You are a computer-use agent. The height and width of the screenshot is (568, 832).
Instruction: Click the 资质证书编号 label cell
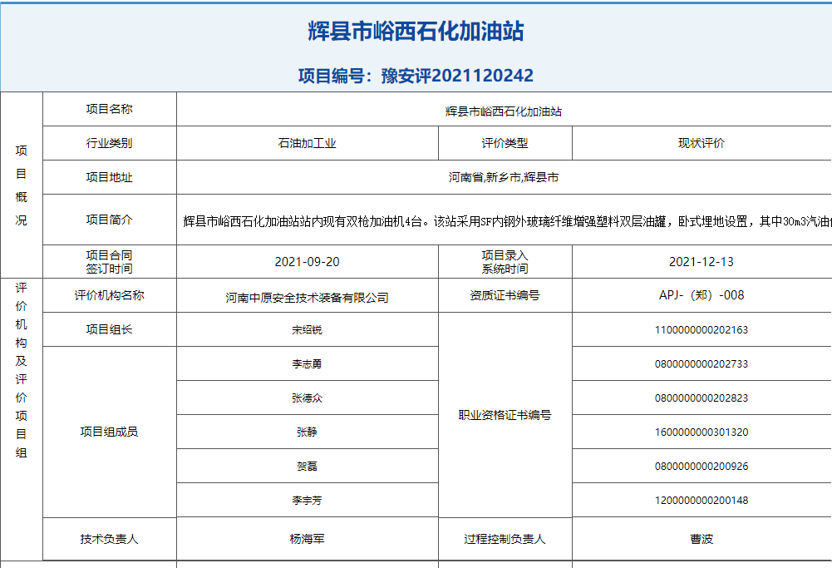[x=505, y=295]
